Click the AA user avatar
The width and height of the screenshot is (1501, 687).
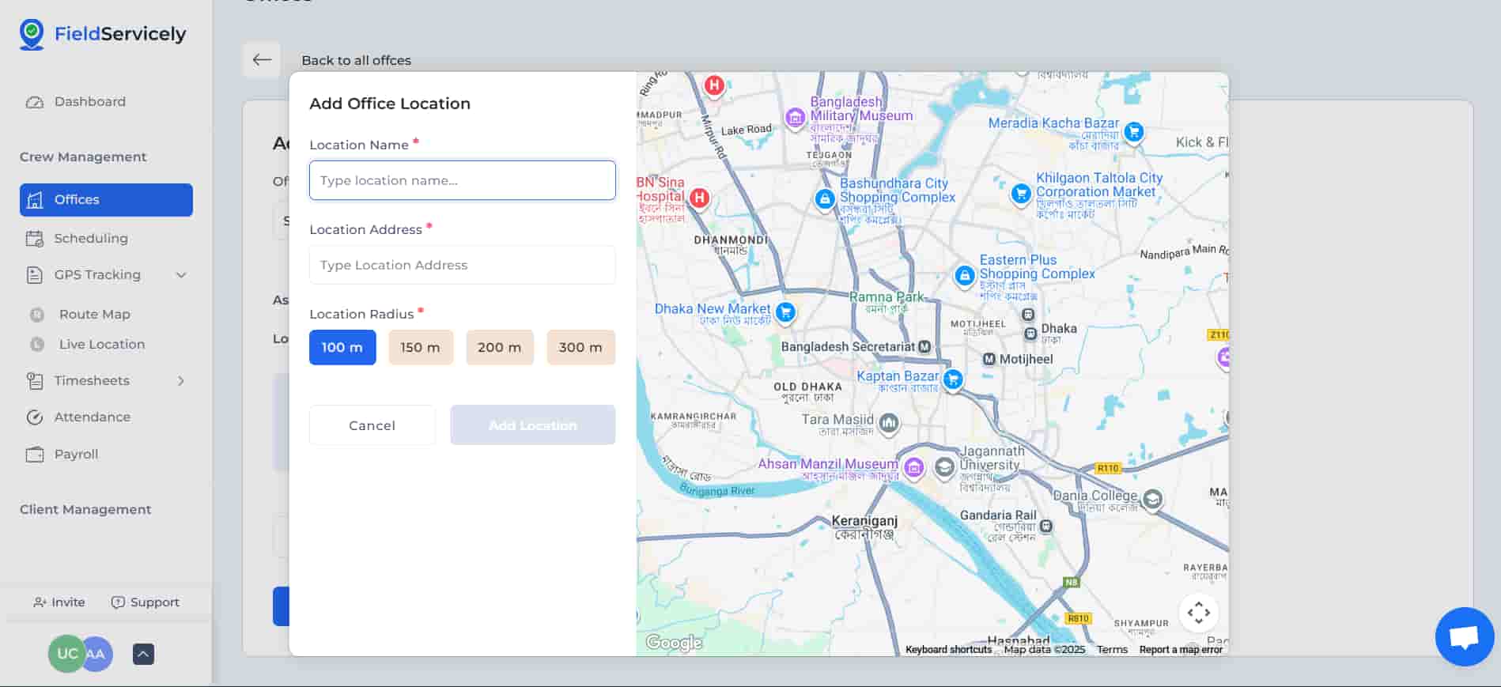[x=97, y=654]
